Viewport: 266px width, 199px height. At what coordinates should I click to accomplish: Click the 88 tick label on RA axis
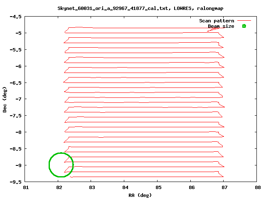(x=256, y=187)
